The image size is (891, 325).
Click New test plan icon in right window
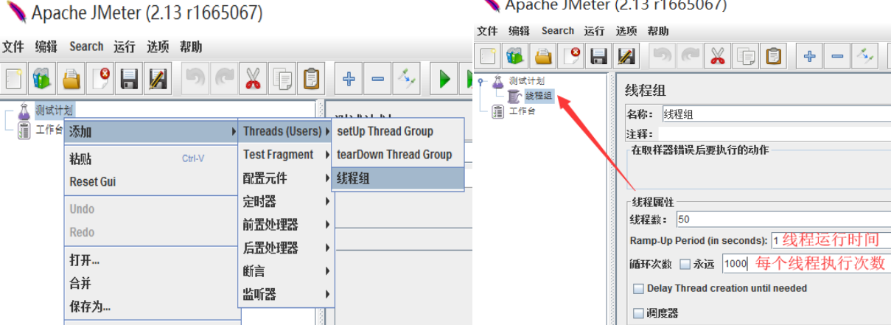(x=487, y=56)
